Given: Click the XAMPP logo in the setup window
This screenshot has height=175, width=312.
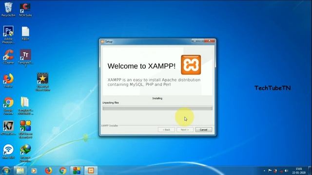Looking at the screenshot, I should coord(191,65).
